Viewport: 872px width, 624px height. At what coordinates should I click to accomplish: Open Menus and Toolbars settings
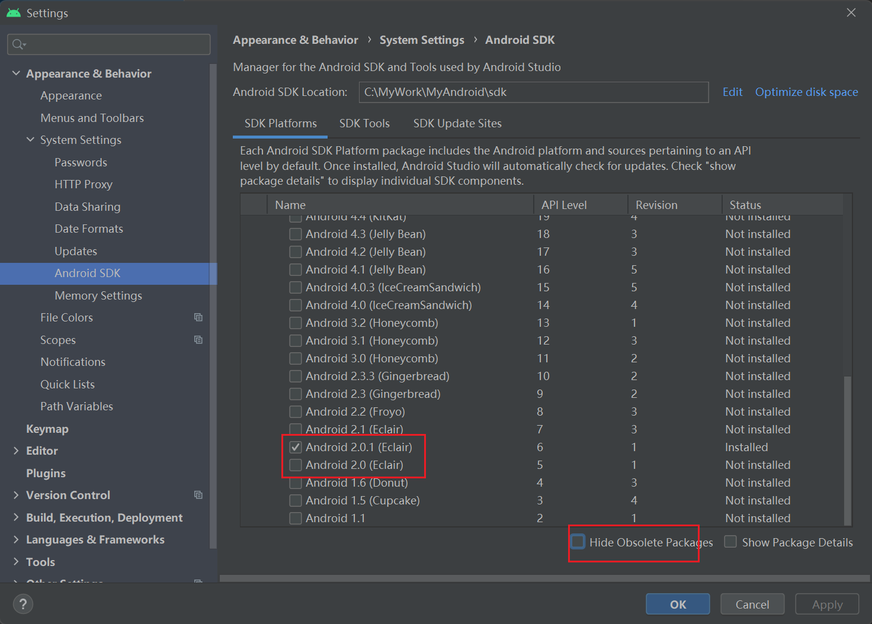pos(92,118)
